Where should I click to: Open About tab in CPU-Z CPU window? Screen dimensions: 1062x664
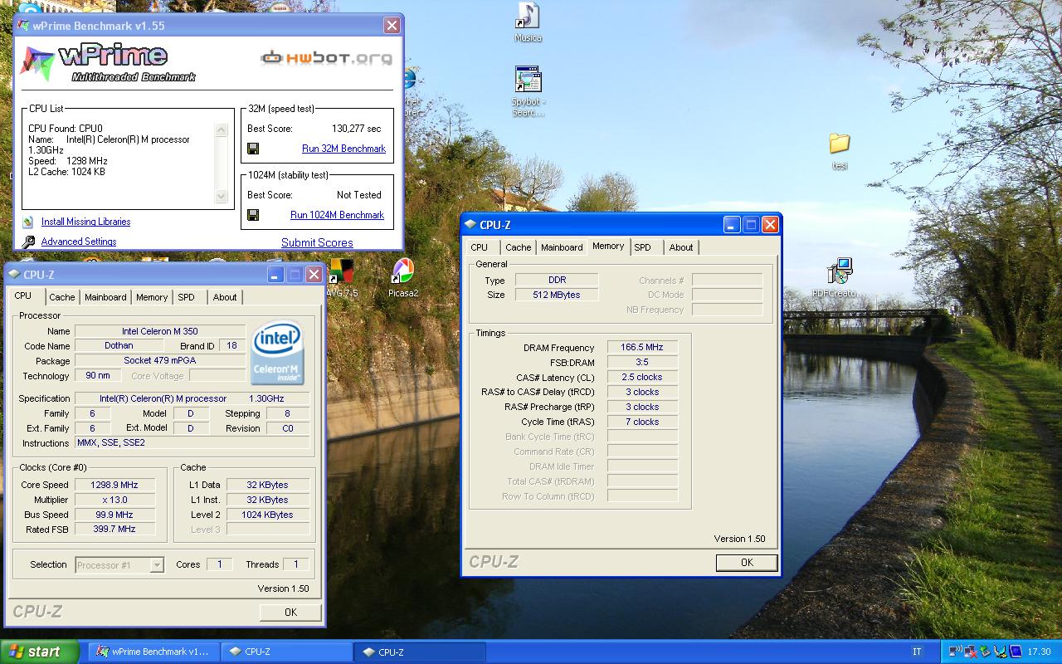(225, 297)
